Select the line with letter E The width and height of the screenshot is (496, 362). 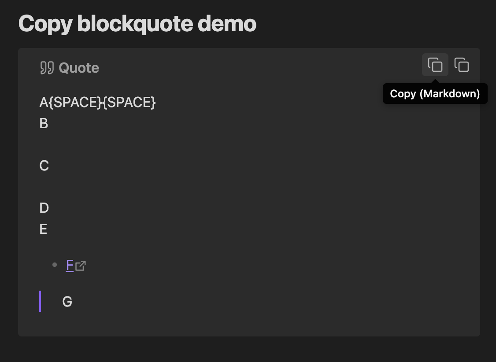click(43, 229)
